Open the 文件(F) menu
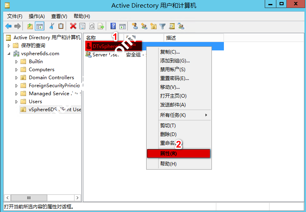 pos(15,16)
